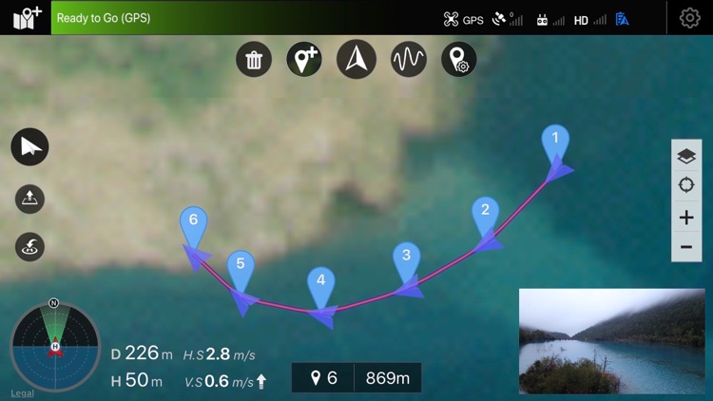The width and height of the screenshot is (713, 401).
Task: Open the curved path wave icon
Action: (x=409, y=59)
